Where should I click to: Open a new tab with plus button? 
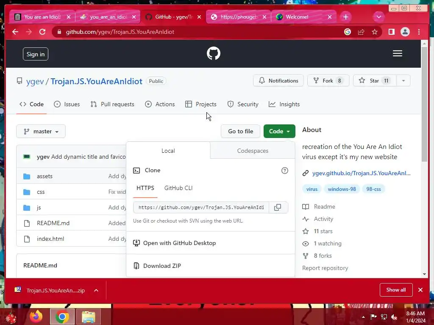point(345,17)
